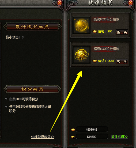Go to recharge via 前往充值>>
136x148 pixels.
click(119, 137)
